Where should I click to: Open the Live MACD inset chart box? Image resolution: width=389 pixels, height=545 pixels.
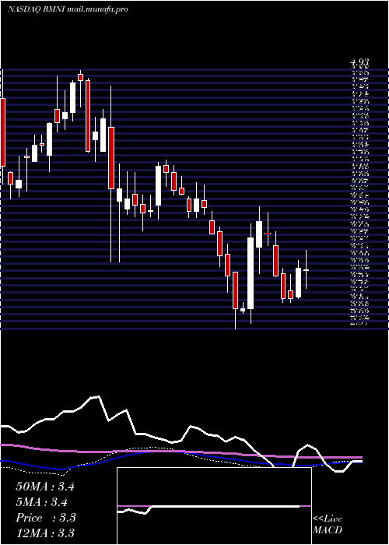pos(214,506)
